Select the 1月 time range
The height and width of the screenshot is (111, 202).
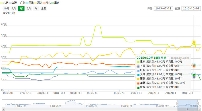(14, 9)
